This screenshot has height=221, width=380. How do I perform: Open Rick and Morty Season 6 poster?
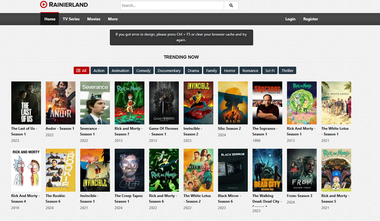(164, 170)
